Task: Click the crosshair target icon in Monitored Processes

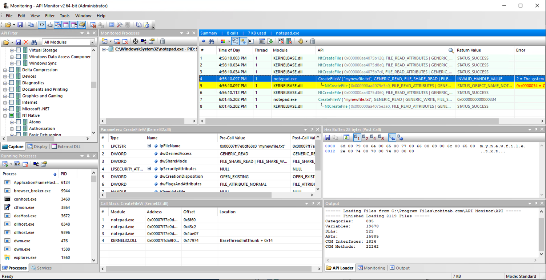Action: coord(135,41)
